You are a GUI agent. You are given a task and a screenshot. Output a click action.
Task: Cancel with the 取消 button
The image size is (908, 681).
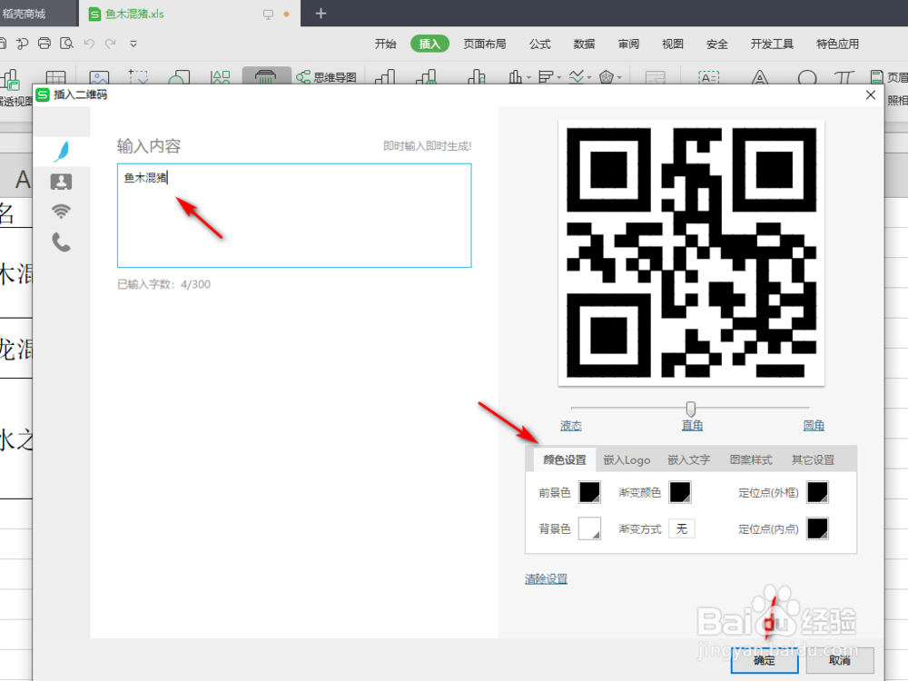(840, 660)
